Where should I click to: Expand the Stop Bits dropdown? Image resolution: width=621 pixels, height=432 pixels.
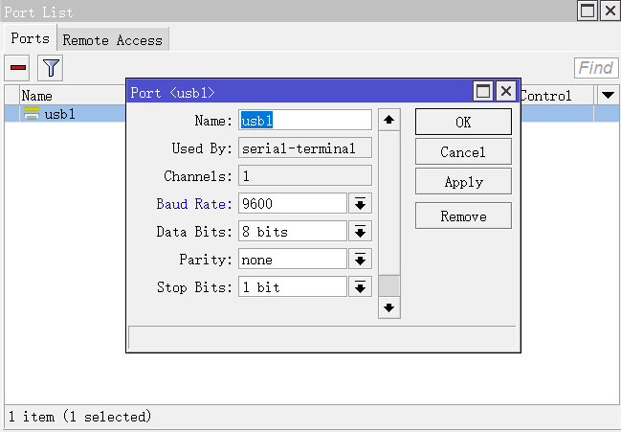click(x=361, y=287)
